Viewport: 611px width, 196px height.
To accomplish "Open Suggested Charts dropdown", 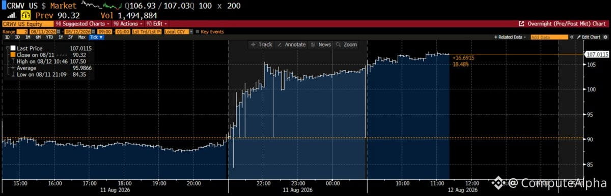I will pos(82,24).
